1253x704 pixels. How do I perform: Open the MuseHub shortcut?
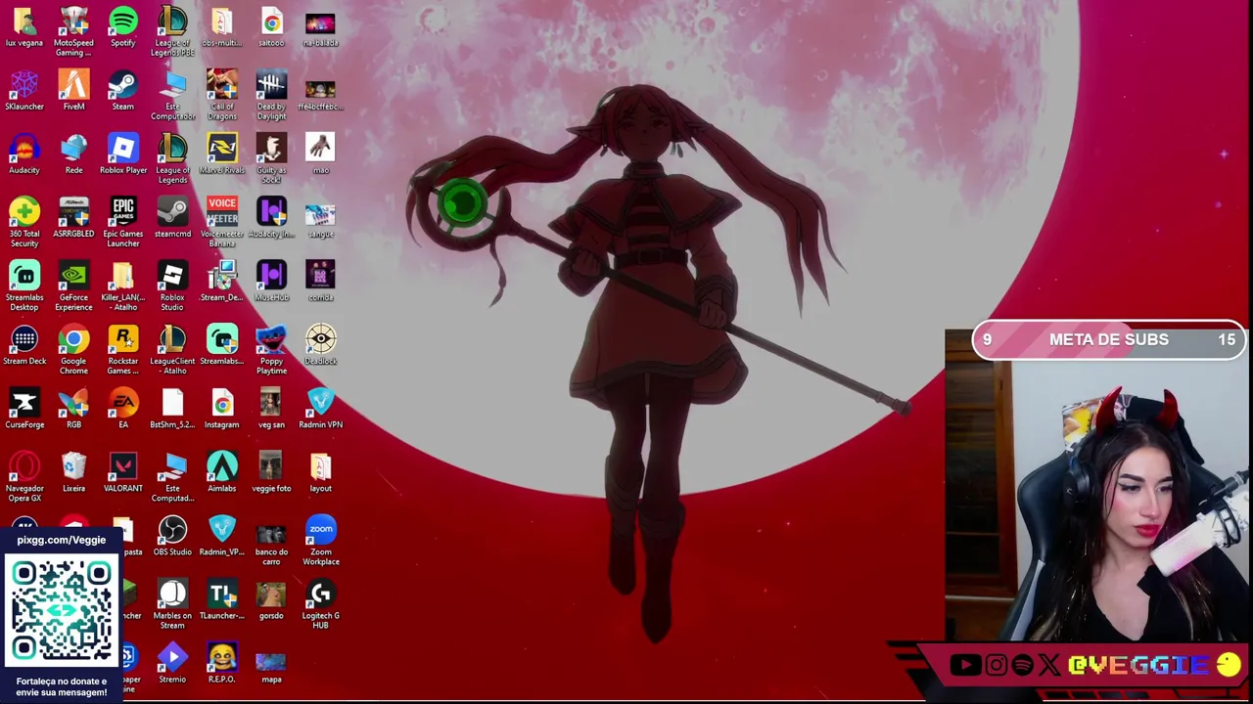click(271, 281)
